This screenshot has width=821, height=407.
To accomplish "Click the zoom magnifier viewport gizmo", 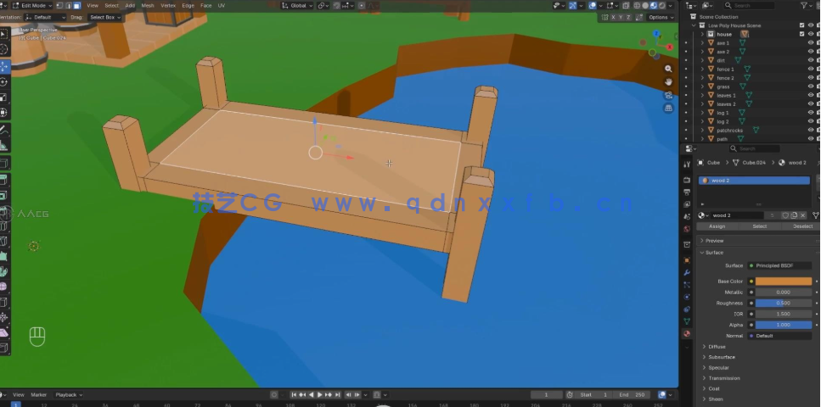I will tap(669, 69).
